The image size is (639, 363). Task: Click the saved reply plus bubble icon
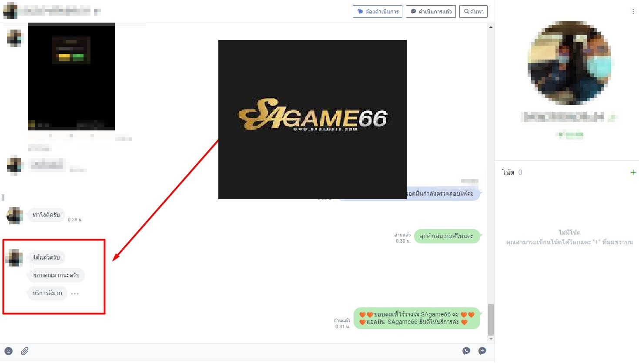482,351
